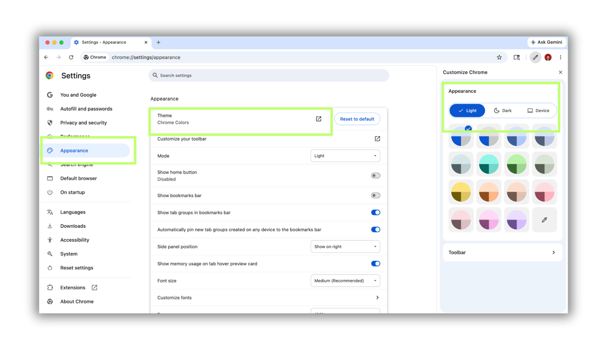This screenshot has width=607, height=353.
Task: Click Ask Gemini button
Action: 546,42
